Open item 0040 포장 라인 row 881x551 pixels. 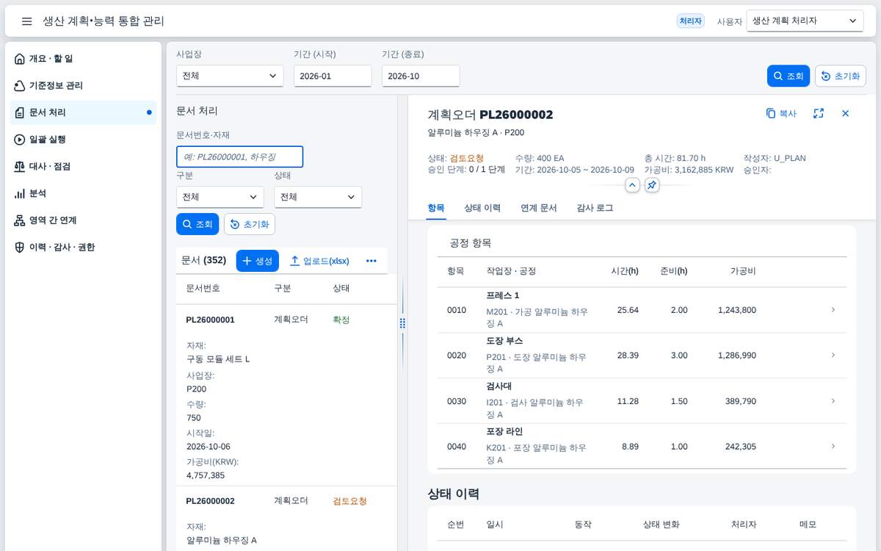642,447
